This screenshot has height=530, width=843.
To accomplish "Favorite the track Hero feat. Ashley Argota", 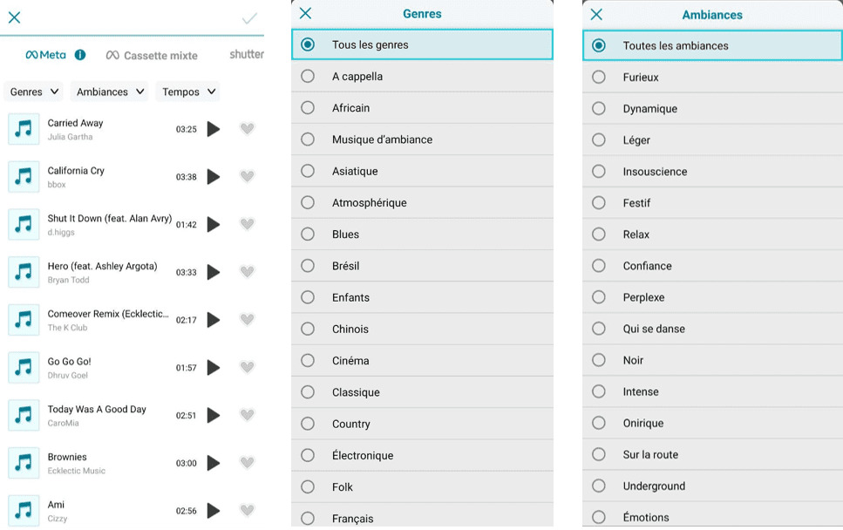I will coord(247,272).
